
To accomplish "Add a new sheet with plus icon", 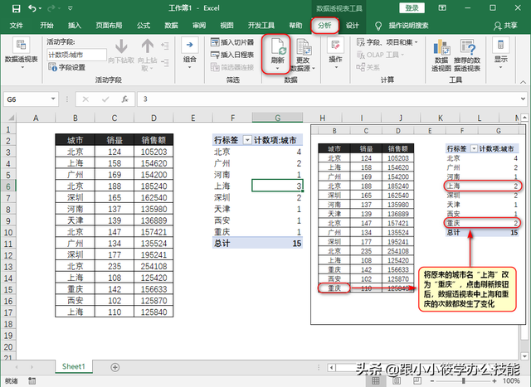I will click(115, 367).
